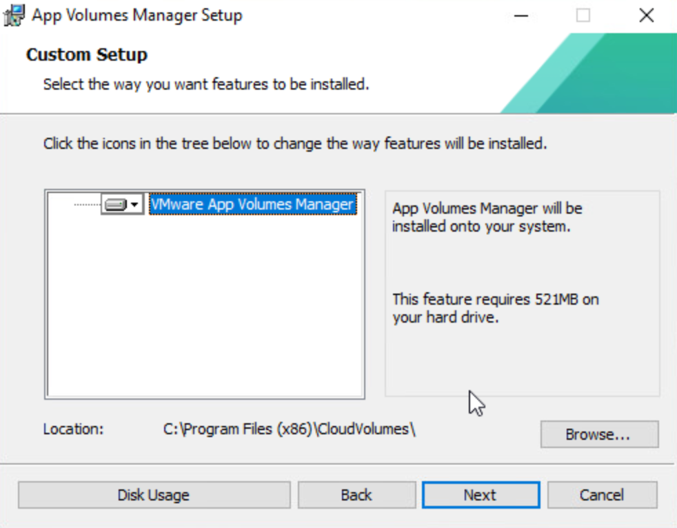Close the setup window with the X

pos(646,15)
